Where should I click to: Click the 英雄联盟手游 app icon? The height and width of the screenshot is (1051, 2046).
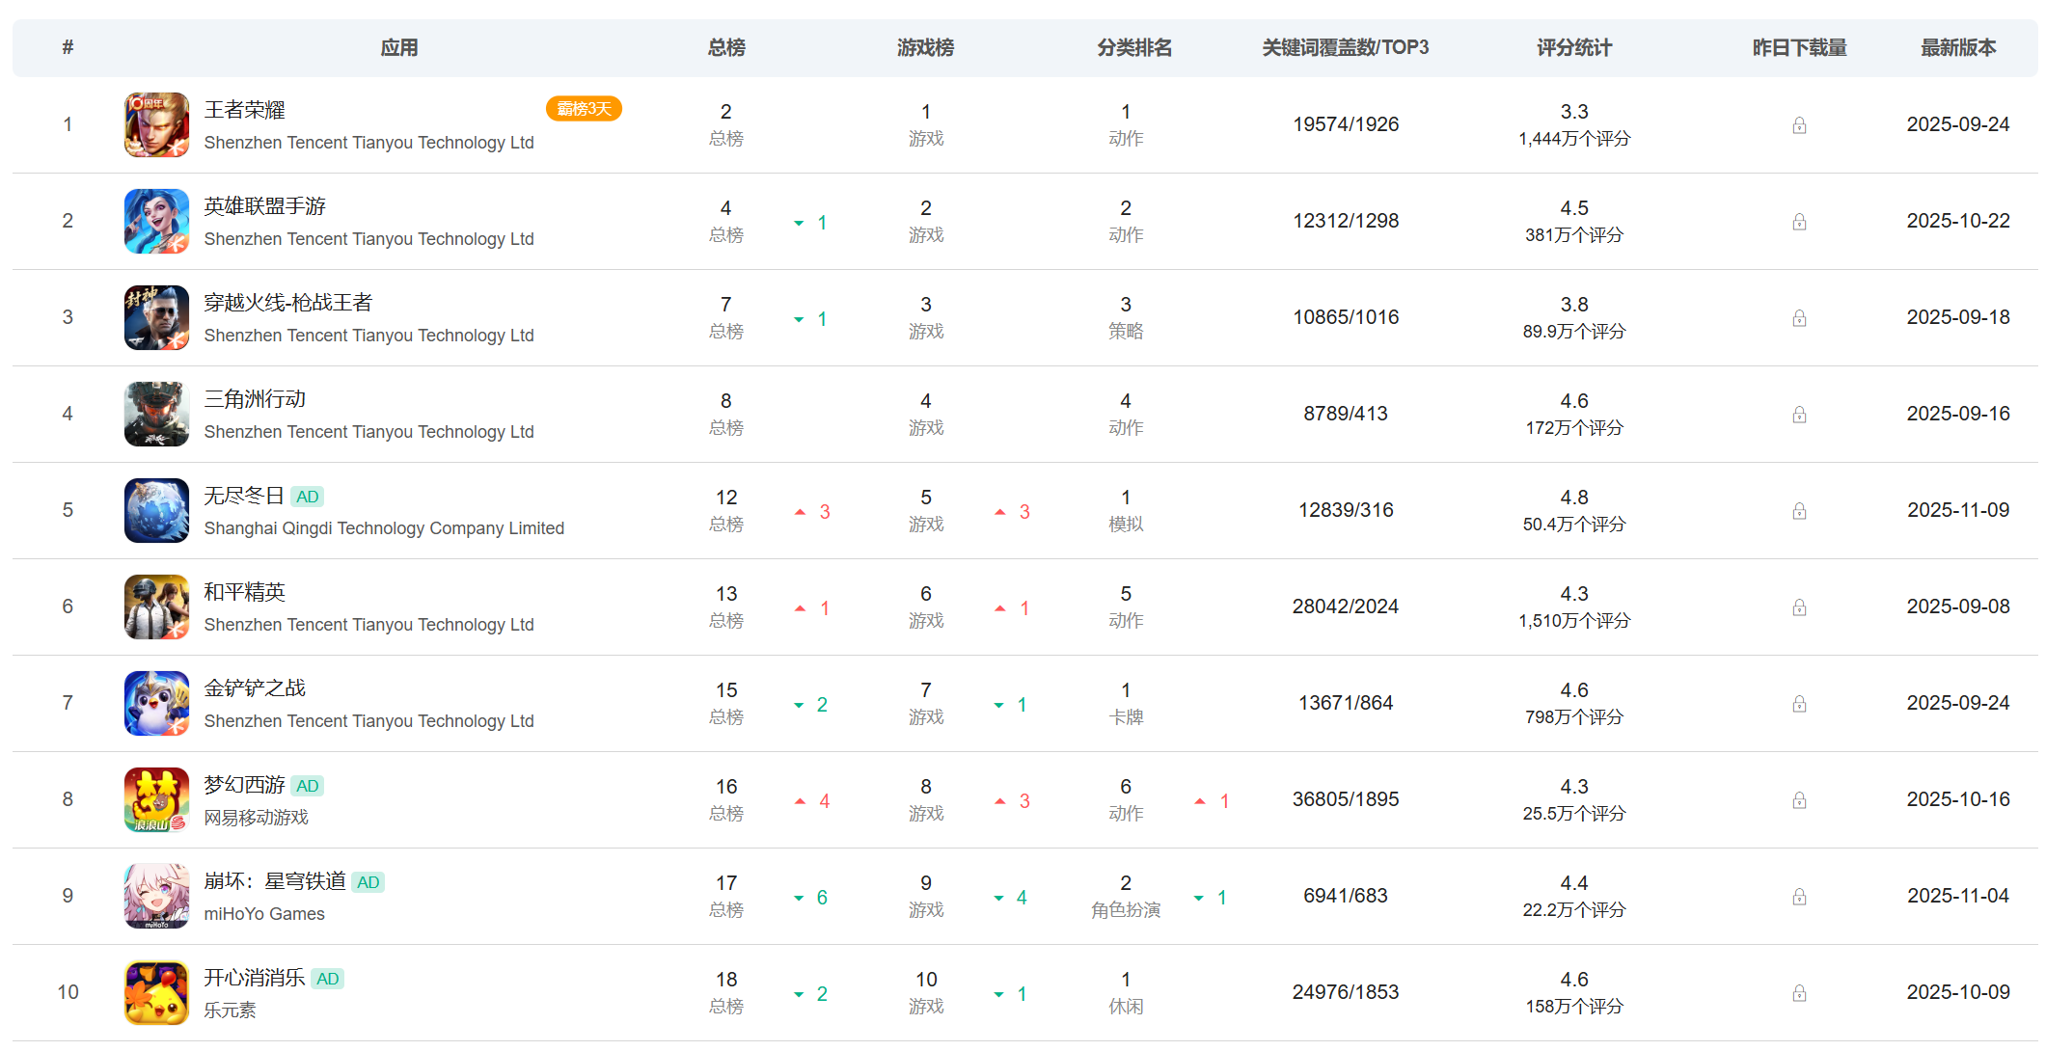pyautogui.click(x=156, y=221)
